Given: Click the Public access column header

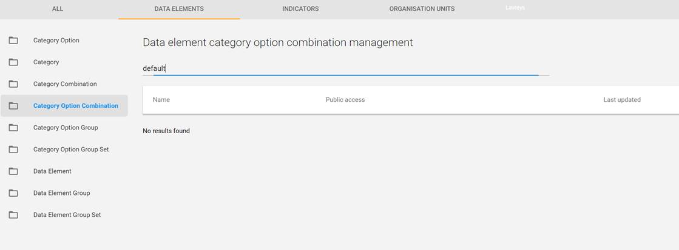Looking at the screenshot, I should 345,100.
